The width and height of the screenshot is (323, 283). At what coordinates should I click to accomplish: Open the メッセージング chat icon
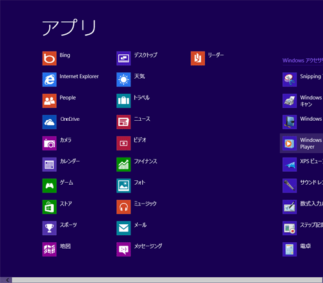coord(123,249)
